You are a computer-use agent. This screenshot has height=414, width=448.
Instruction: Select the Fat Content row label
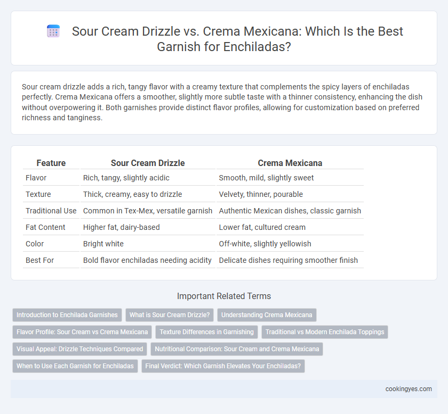tap(45, 228)
